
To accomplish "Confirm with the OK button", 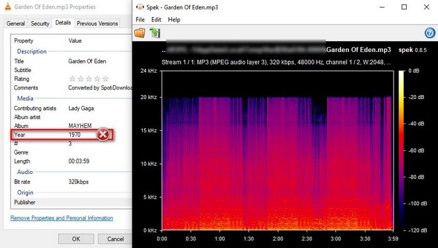I will pyautogui.click(x=76, y=239).
